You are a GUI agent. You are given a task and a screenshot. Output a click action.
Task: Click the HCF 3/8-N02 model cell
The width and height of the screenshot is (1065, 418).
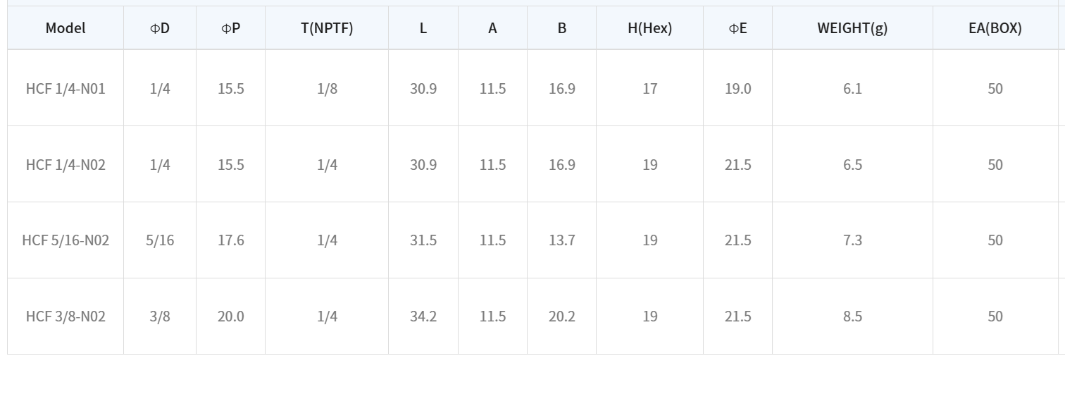point(66,316)
